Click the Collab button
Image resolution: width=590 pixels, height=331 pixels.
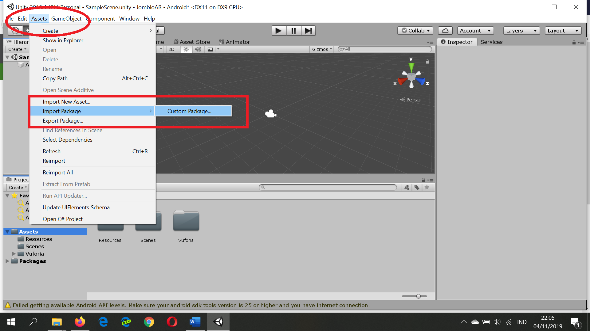click(x=415, y=31)
